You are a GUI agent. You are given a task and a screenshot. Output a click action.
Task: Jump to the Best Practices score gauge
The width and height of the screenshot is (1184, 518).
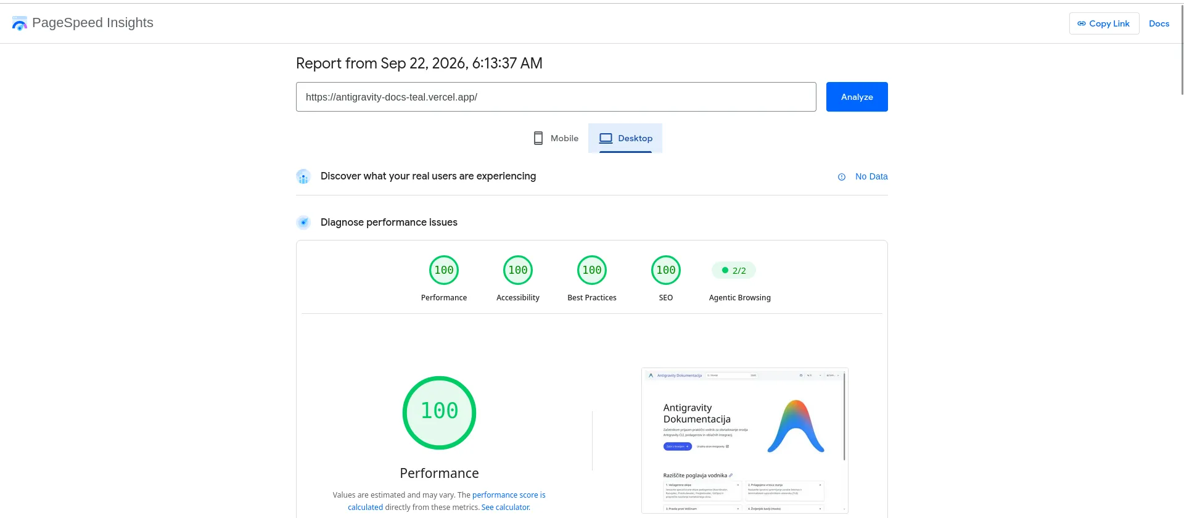point(592,270)
